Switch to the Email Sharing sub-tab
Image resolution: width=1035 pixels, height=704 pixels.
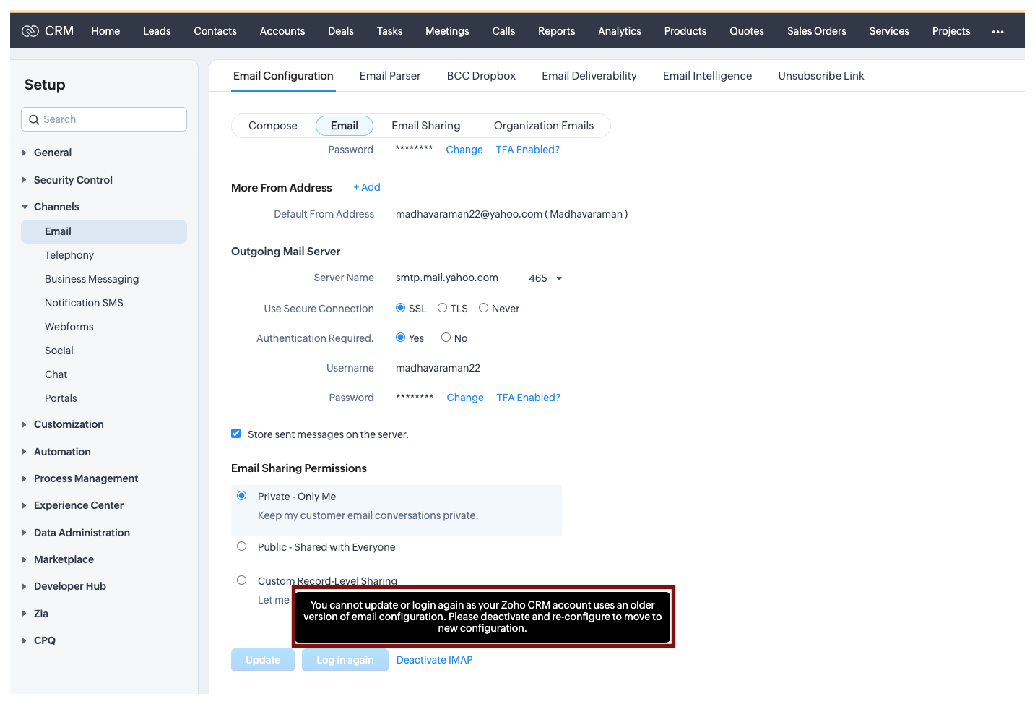426,126
